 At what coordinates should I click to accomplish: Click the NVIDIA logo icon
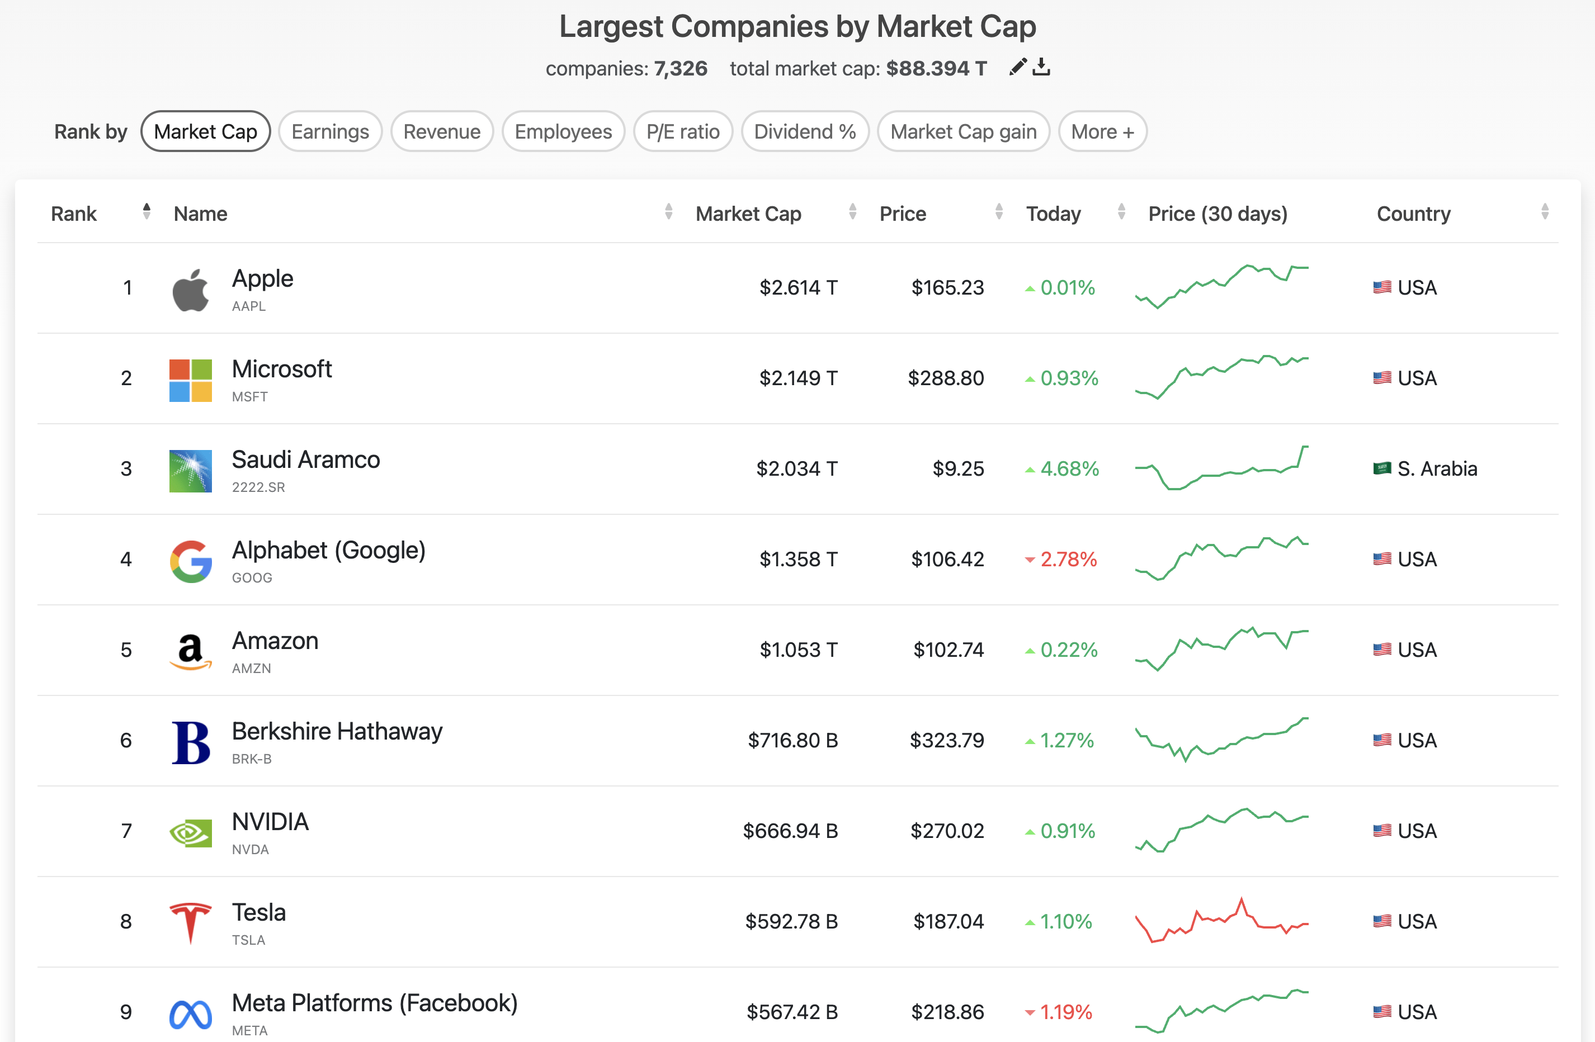(190, 832)
